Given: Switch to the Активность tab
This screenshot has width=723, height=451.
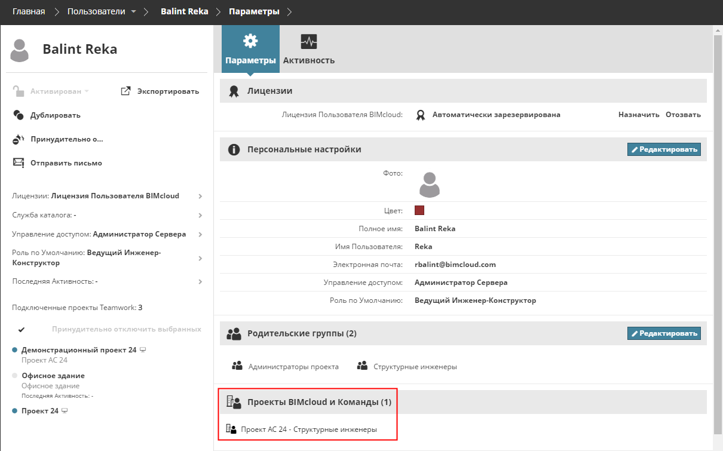Looking at the screenshot, I should coord(309,49).
